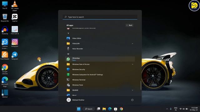
Task: Open Microsoft Edge desktop shortcut
Action: coord(5,82)
